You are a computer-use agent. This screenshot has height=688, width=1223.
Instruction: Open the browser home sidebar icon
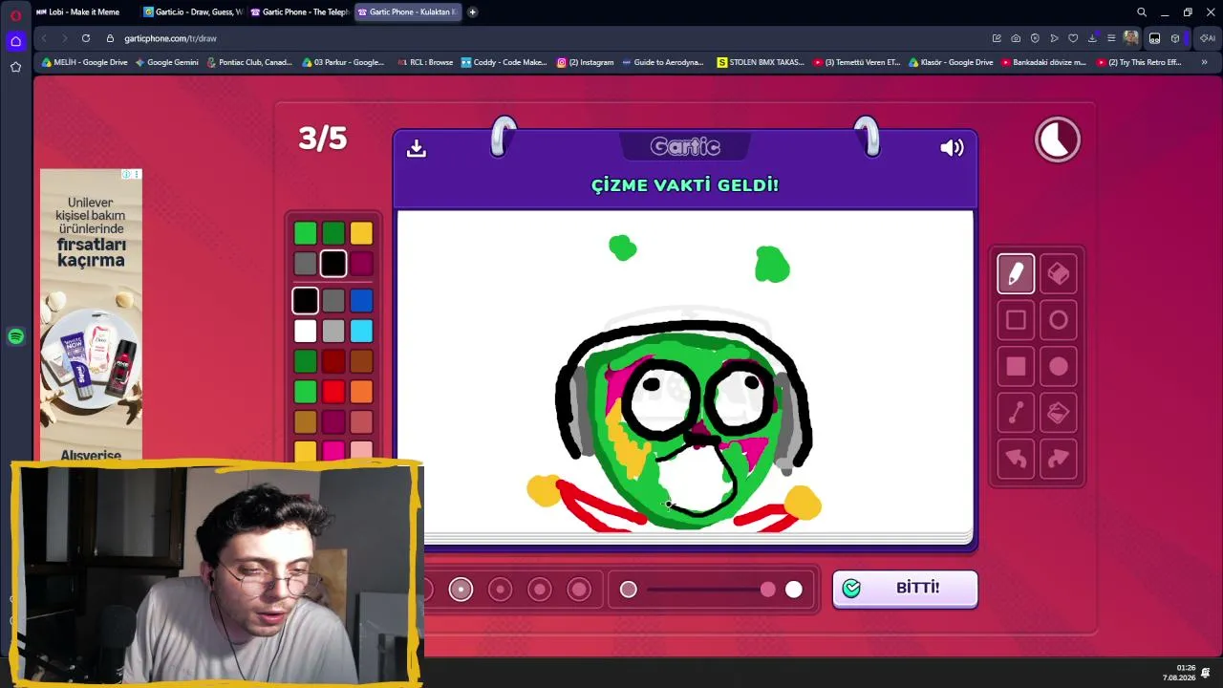(15, 41)
